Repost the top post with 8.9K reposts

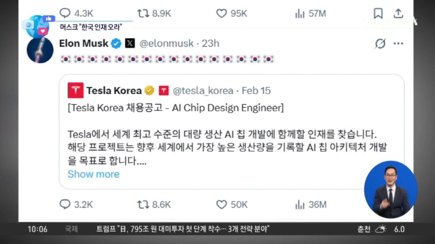tap(143, 13)
